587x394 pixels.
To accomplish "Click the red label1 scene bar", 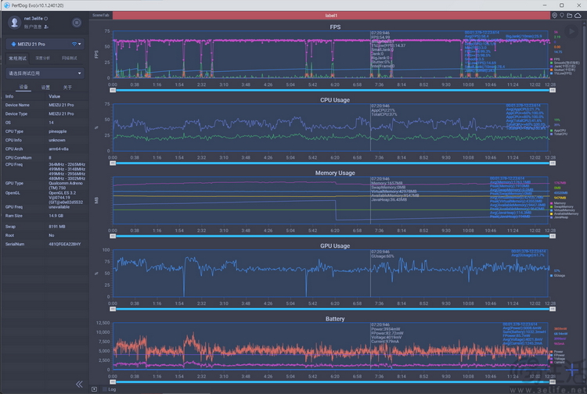I will 331,16.
